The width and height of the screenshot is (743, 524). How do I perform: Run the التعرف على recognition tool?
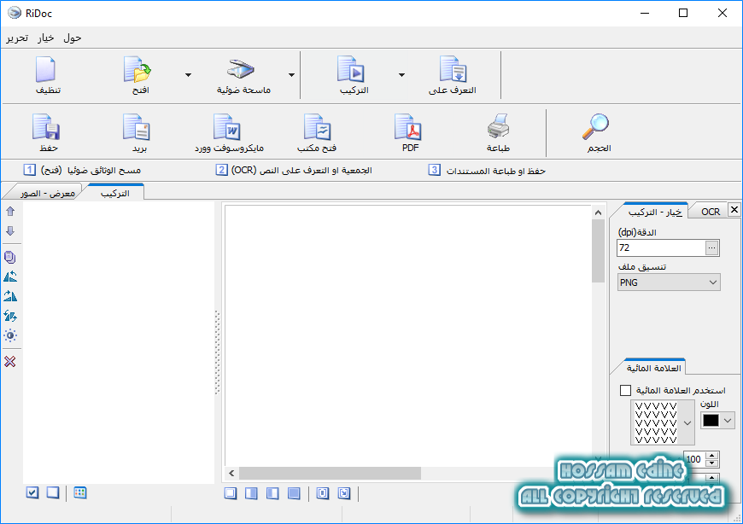tap(453, 70)
